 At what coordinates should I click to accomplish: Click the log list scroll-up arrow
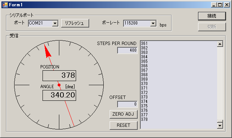click(220, 44)
